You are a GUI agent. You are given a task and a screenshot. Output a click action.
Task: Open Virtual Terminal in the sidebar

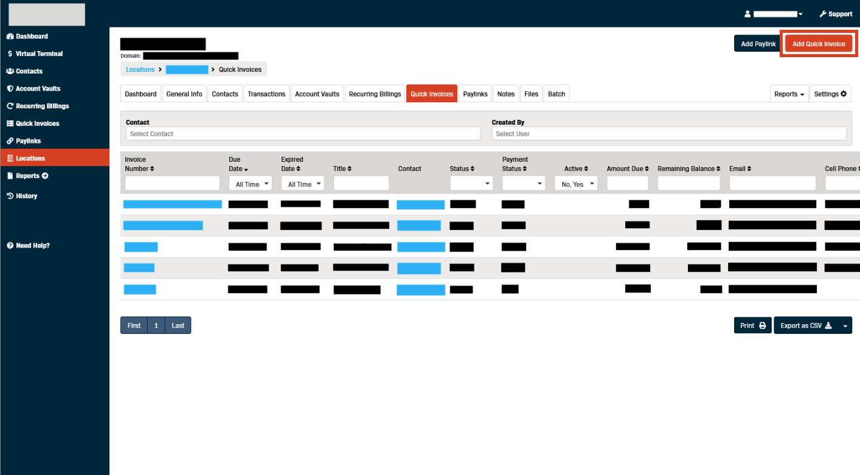[35, 54]
